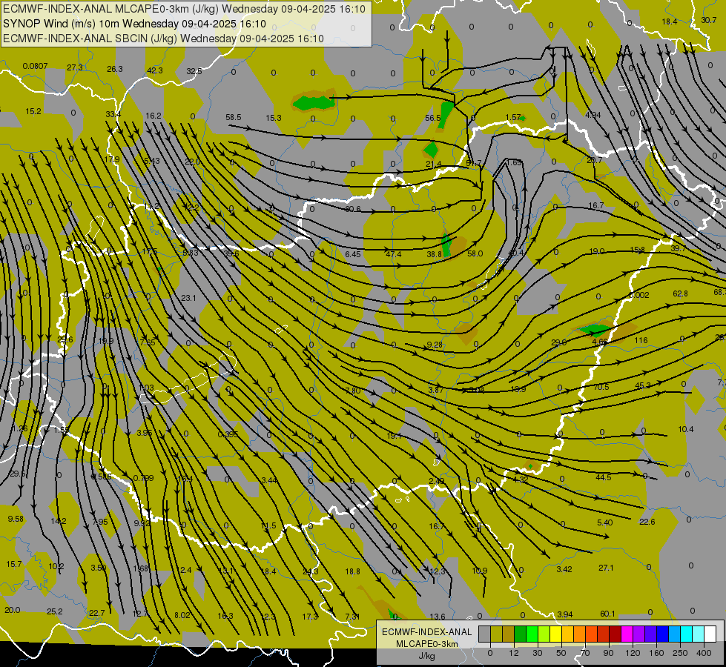Viewport: 726px width, 667px height.
Task: Click the map value '0.002'
Action: tap(639, 295)
